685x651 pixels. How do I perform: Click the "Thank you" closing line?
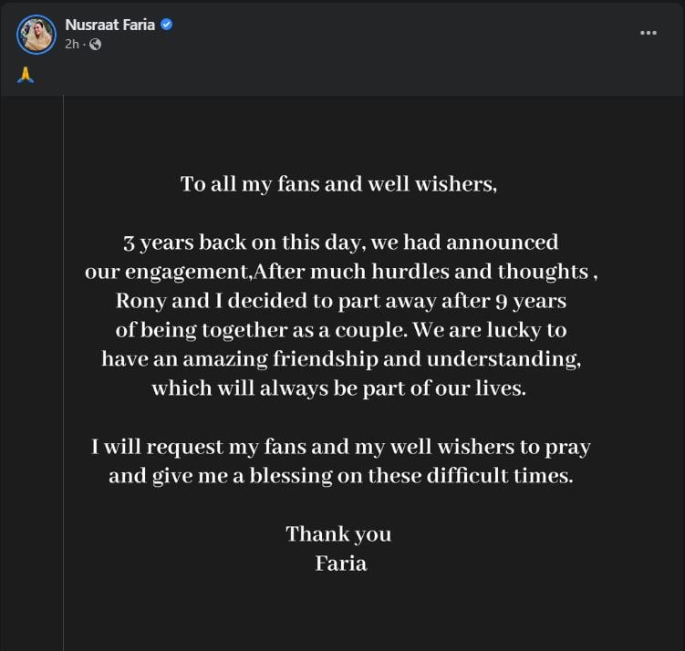(338, 534)
